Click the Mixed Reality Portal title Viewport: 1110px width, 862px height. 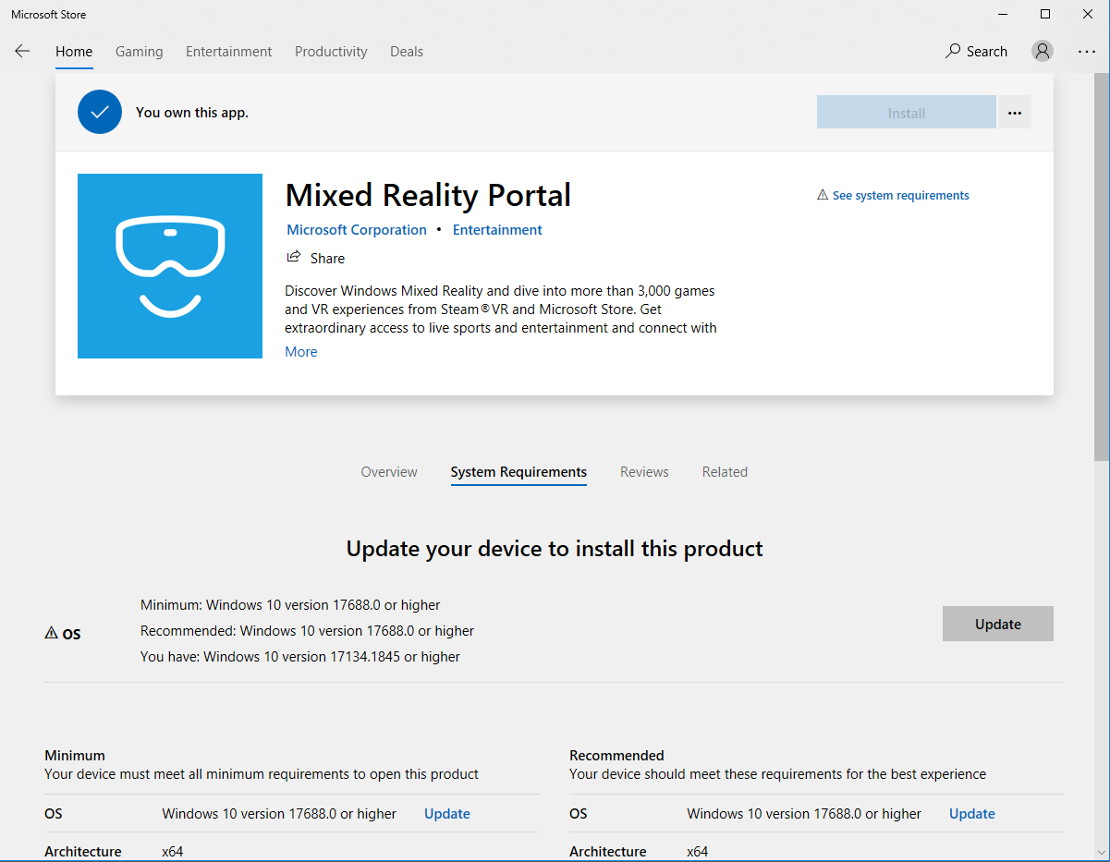pyautogui.click(x=428, y=196)
